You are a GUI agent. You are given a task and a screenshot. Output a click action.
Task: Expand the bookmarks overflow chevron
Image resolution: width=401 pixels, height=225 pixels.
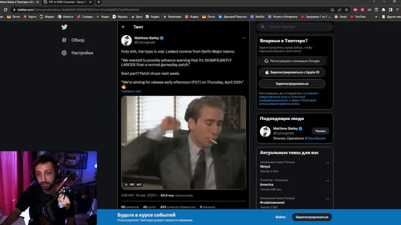pyautogui.click(x=376, y=17)
